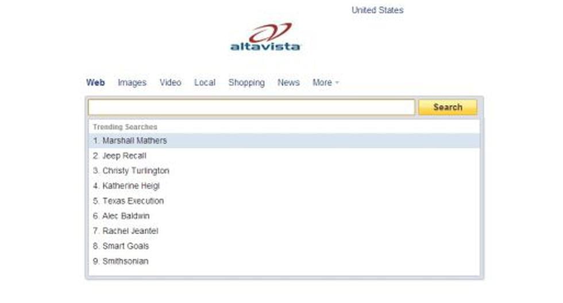Click inside the search text box
Screen dimensions: 563x303
251,107
